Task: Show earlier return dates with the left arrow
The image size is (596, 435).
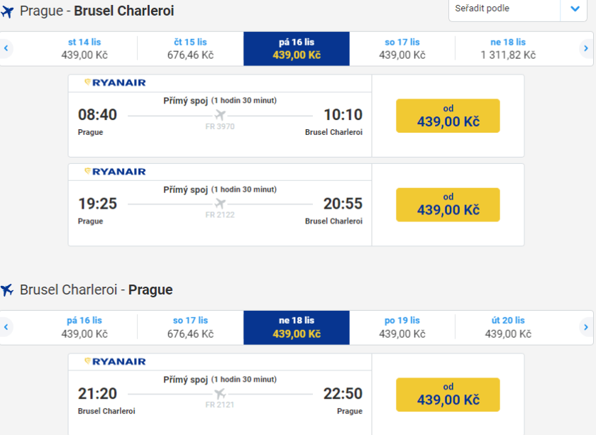Action: point(6,327)
